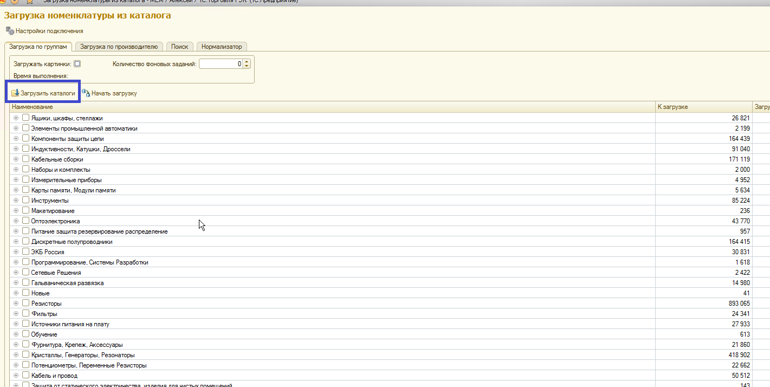Tick the Оптоэлектроника checkbox

coord(25,221)
